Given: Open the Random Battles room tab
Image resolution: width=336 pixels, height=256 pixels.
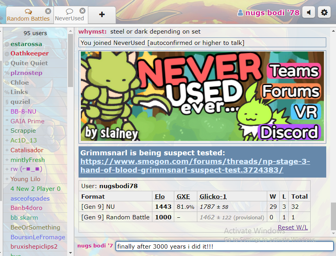Looking at the screenshot, I should coord(28,15).
